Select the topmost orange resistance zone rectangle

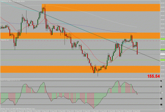point(101,8)
